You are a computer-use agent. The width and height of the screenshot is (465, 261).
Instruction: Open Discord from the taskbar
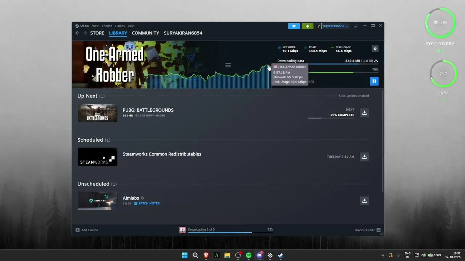click(259, 255)
